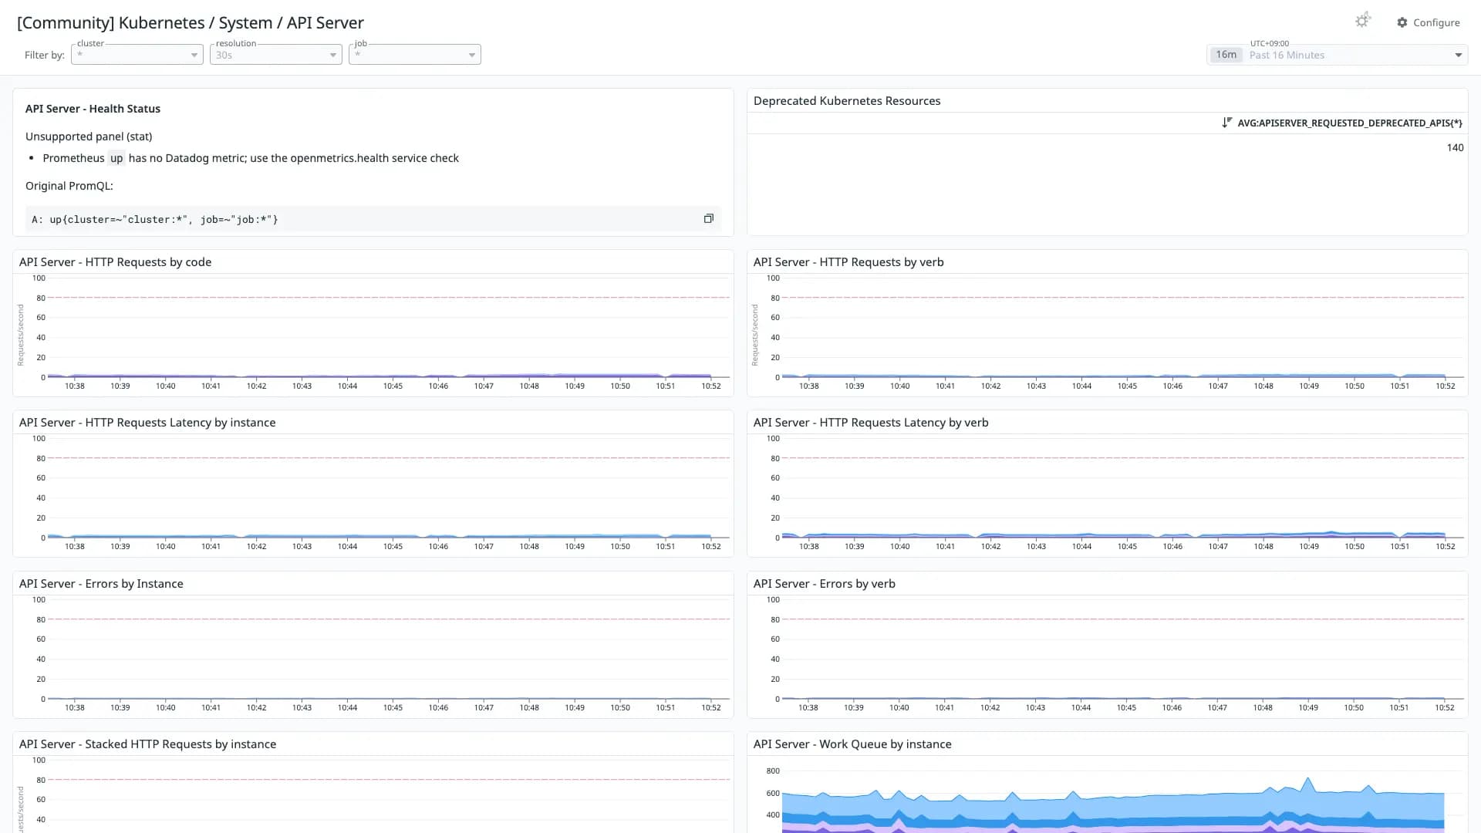Click the Configure button label
This screenshot has height=833, width=1481.
click(1436, 22)
